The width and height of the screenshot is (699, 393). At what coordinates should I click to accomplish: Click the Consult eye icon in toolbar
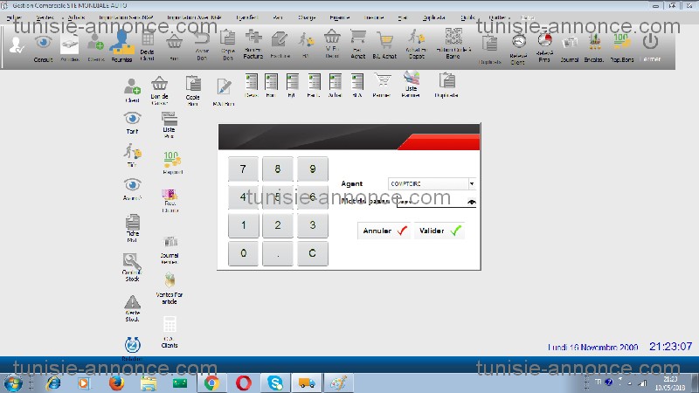tap(43, 45)
